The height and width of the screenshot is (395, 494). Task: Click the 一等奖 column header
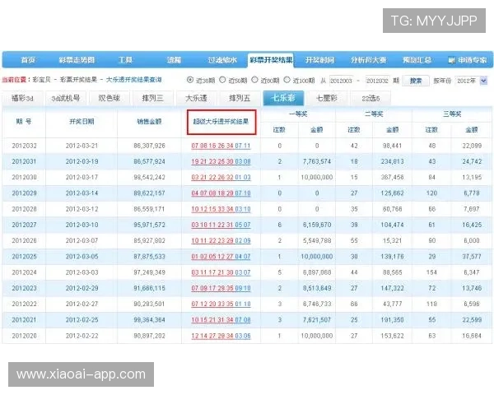298,114
